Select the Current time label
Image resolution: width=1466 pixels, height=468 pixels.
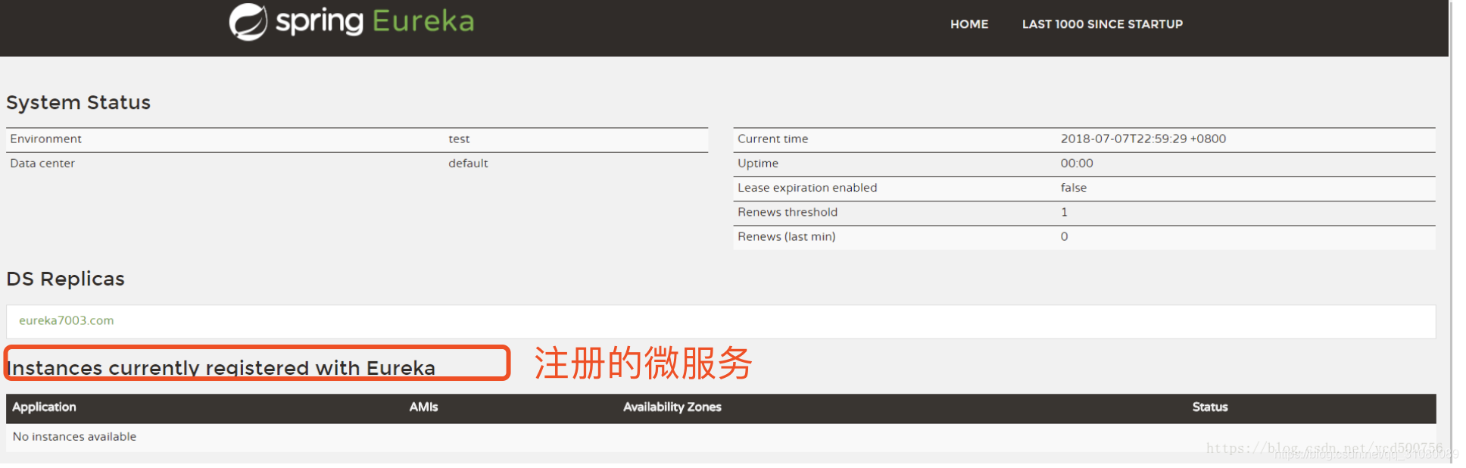[773, 139]
